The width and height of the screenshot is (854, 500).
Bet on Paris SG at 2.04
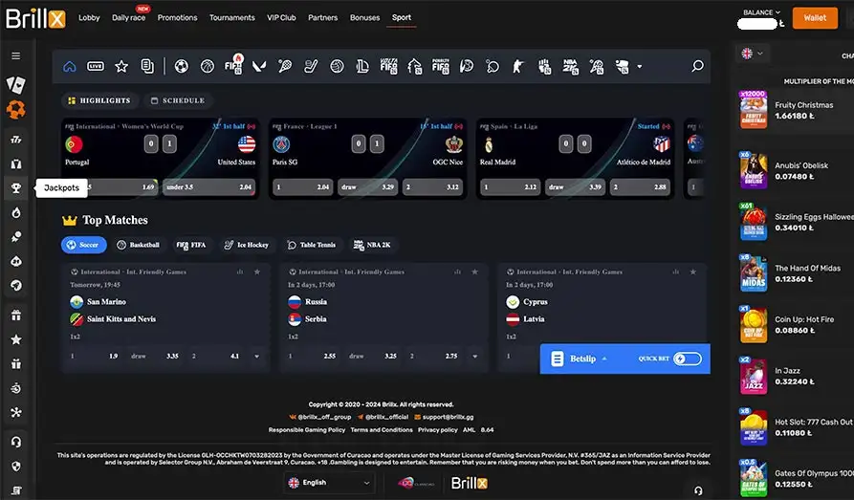tap(303, 186)
